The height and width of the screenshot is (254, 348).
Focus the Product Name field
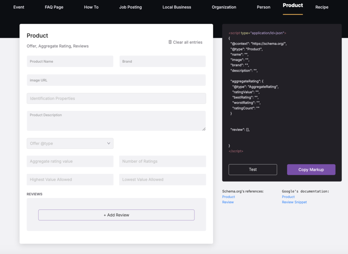coord(70,61)
